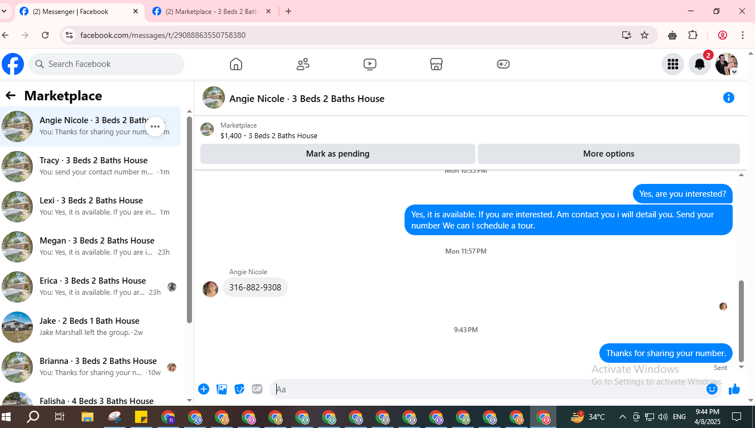View site information icon in address bar
The height and width of the screenshot is (428, 755).
tap(69, 35)
